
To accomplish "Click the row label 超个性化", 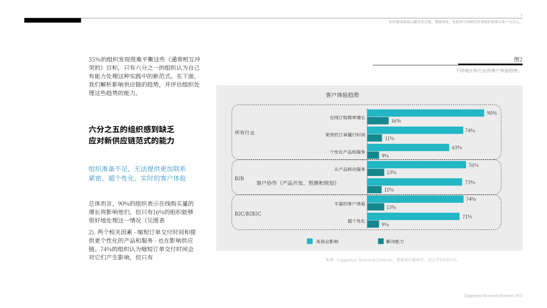I will (x=356, y=221).
